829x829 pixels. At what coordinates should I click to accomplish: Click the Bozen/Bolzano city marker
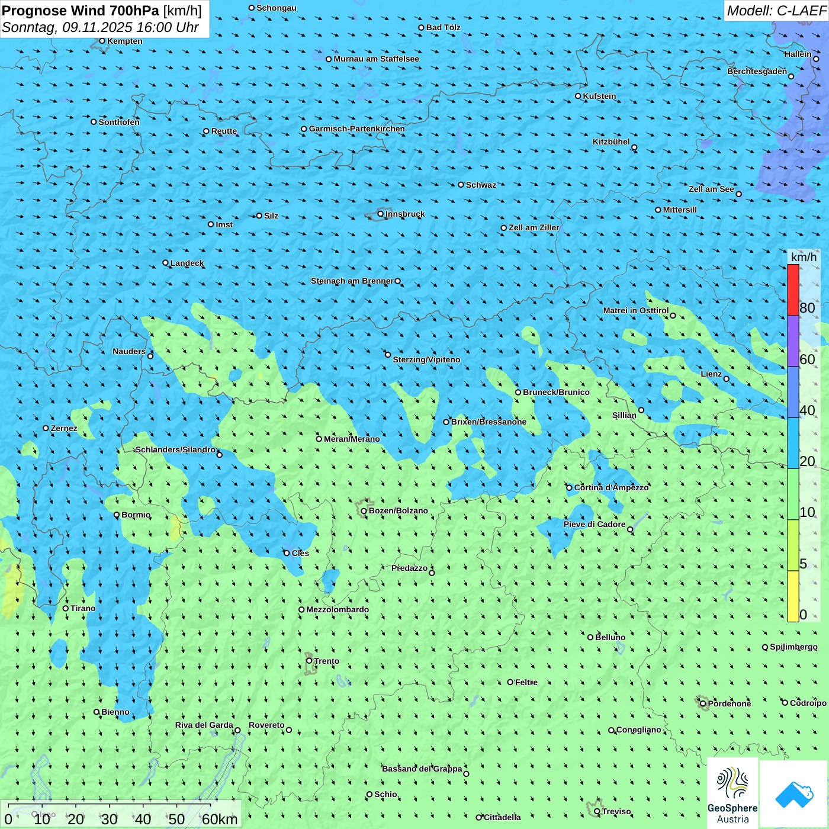tap(364, 511)
